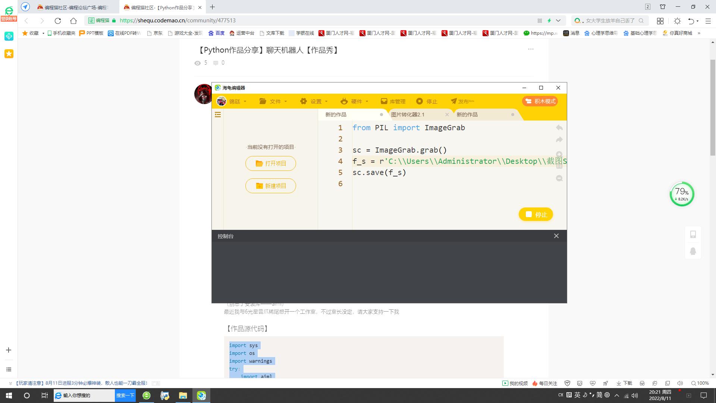Click the 下载 downloads status bar item

[624, 383]
